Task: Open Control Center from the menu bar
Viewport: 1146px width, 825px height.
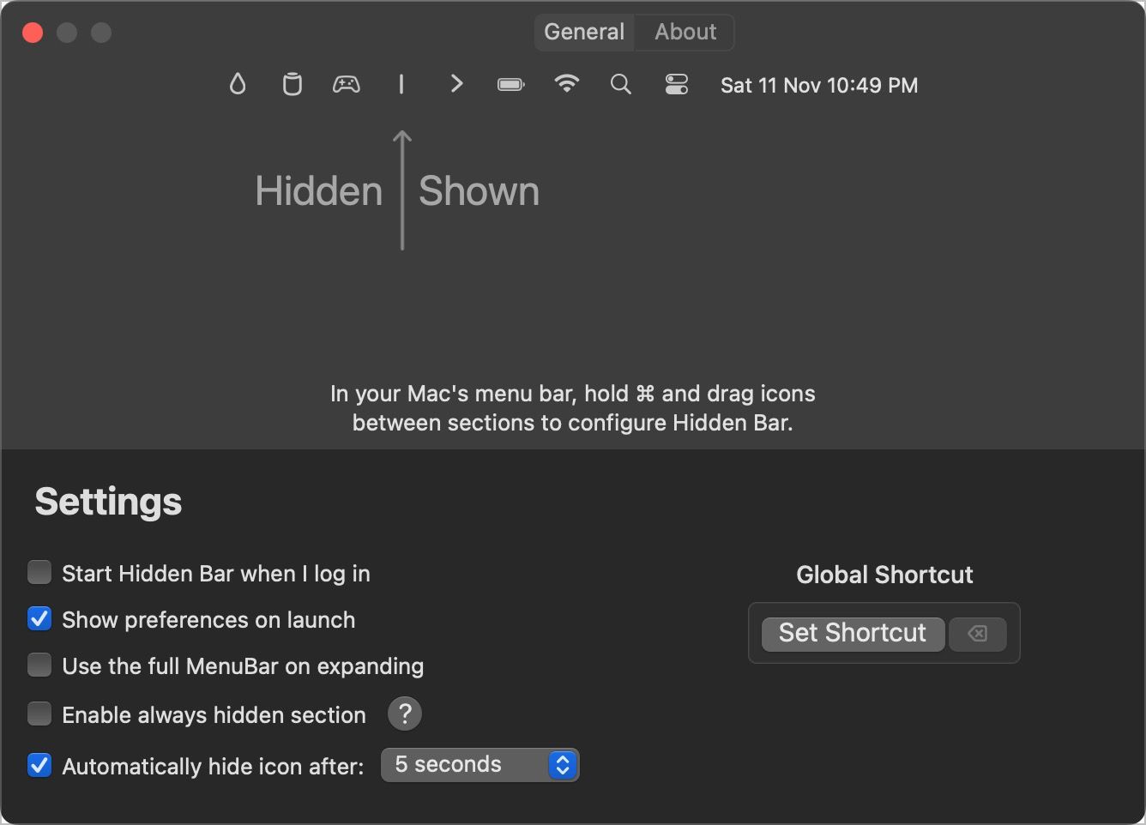Action: 676,84
